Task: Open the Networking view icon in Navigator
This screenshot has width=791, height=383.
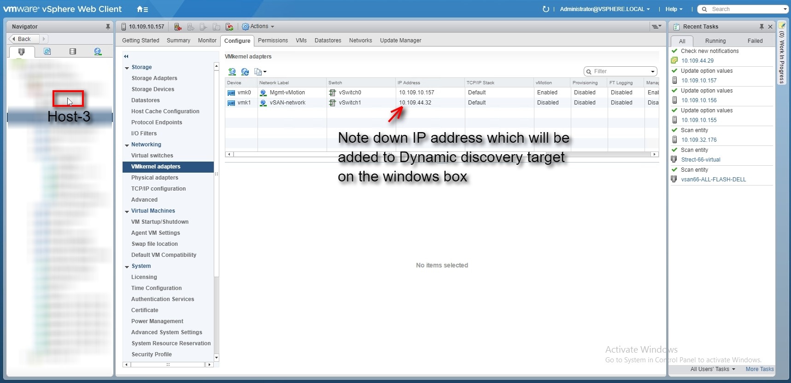Action: tap(98, 52)
